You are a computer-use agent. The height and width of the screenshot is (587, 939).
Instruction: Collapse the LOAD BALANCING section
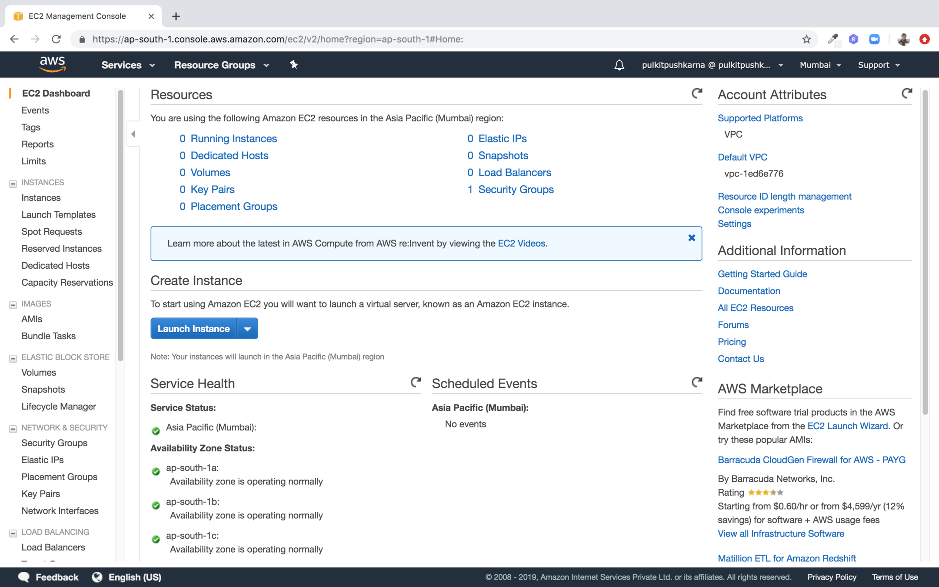pos(13,533)
